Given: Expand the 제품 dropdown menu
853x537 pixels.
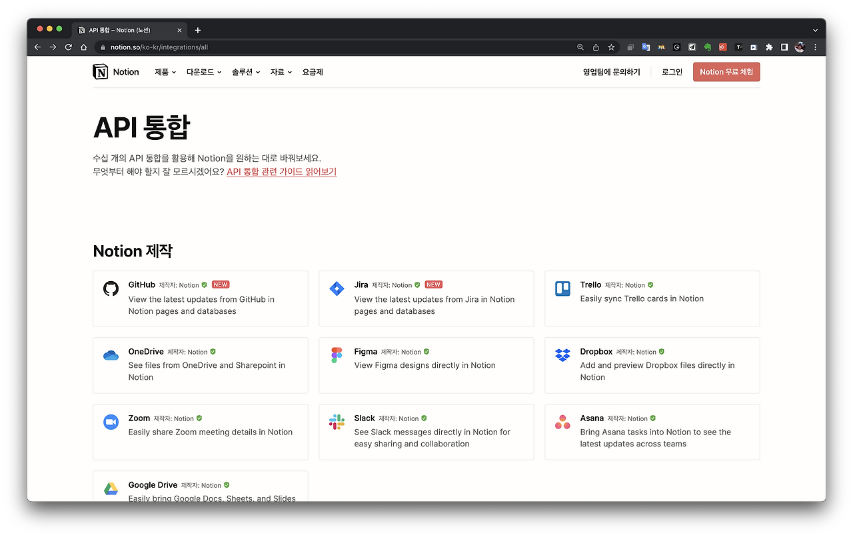Looking at the screenshot, I should (165, 72).
